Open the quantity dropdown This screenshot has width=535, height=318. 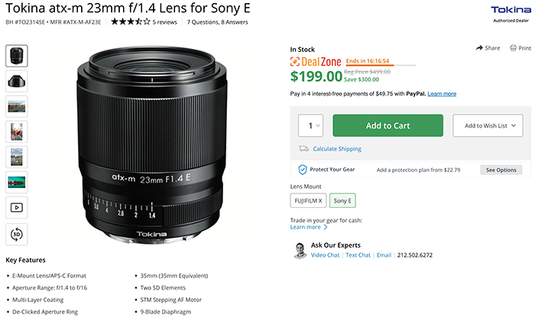point(310,125)
